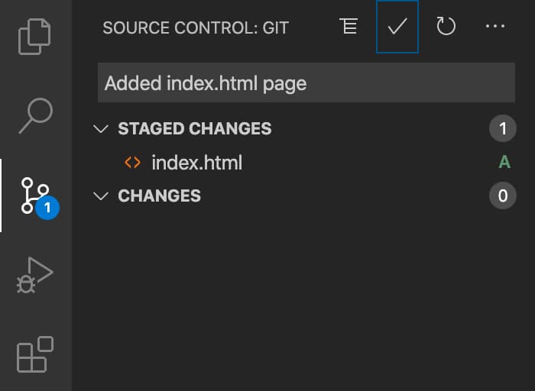
Task: Click the green A added status
Action: pyautogui.click(x=504, y=162)
